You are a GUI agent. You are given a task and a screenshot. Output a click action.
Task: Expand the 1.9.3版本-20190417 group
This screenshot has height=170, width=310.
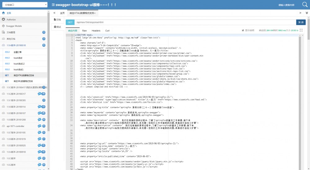24,87
